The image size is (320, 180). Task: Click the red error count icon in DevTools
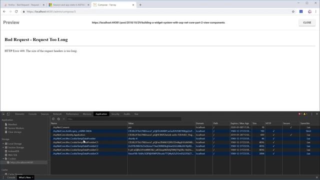coord(299,114)
